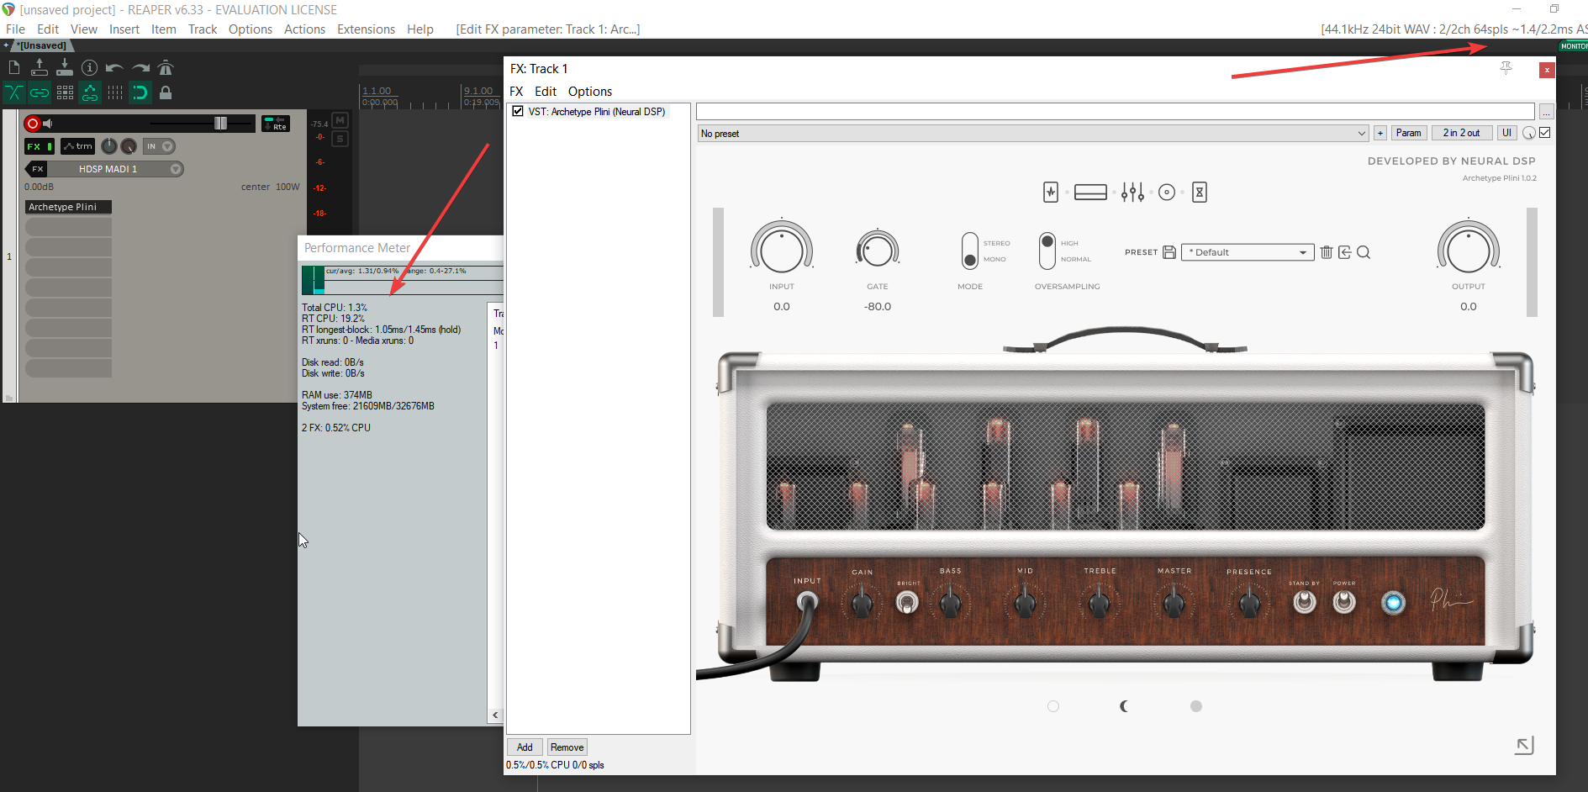Open Plini cab speaker section icon
The image size is (1588, 792).
(1167, 193)
